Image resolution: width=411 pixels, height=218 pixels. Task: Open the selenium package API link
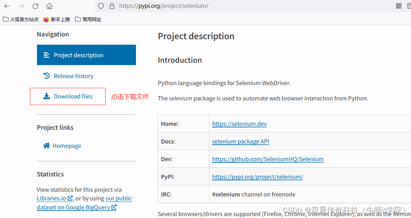click(x=240, y=142)
